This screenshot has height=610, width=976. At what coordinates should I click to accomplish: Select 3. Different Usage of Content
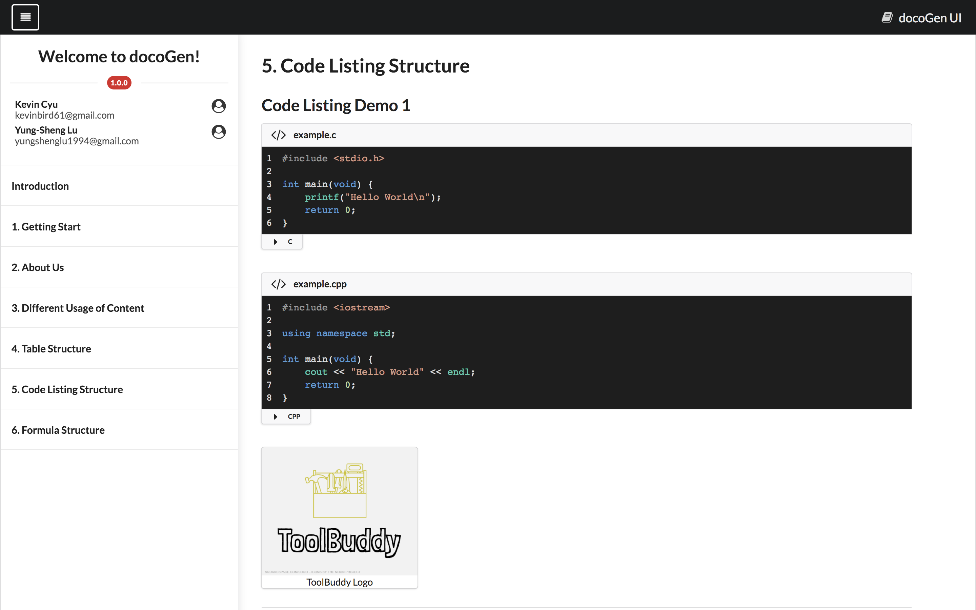pyautogui.click(x=78, y=308)
